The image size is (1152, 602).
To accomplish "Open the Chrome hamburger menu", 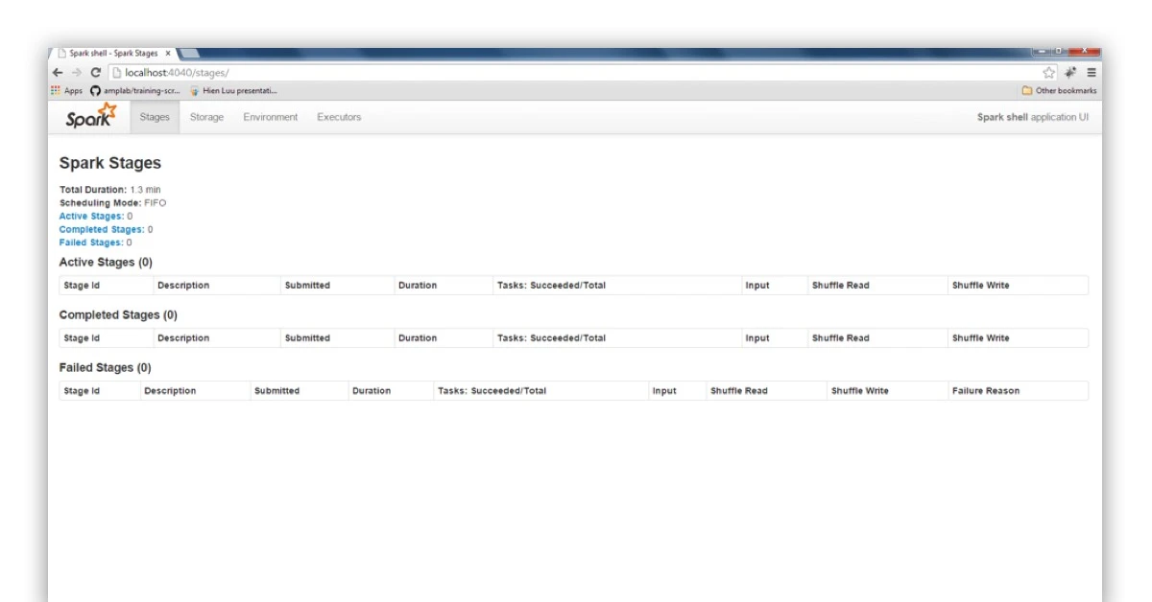I will (x=1092, y=73).
